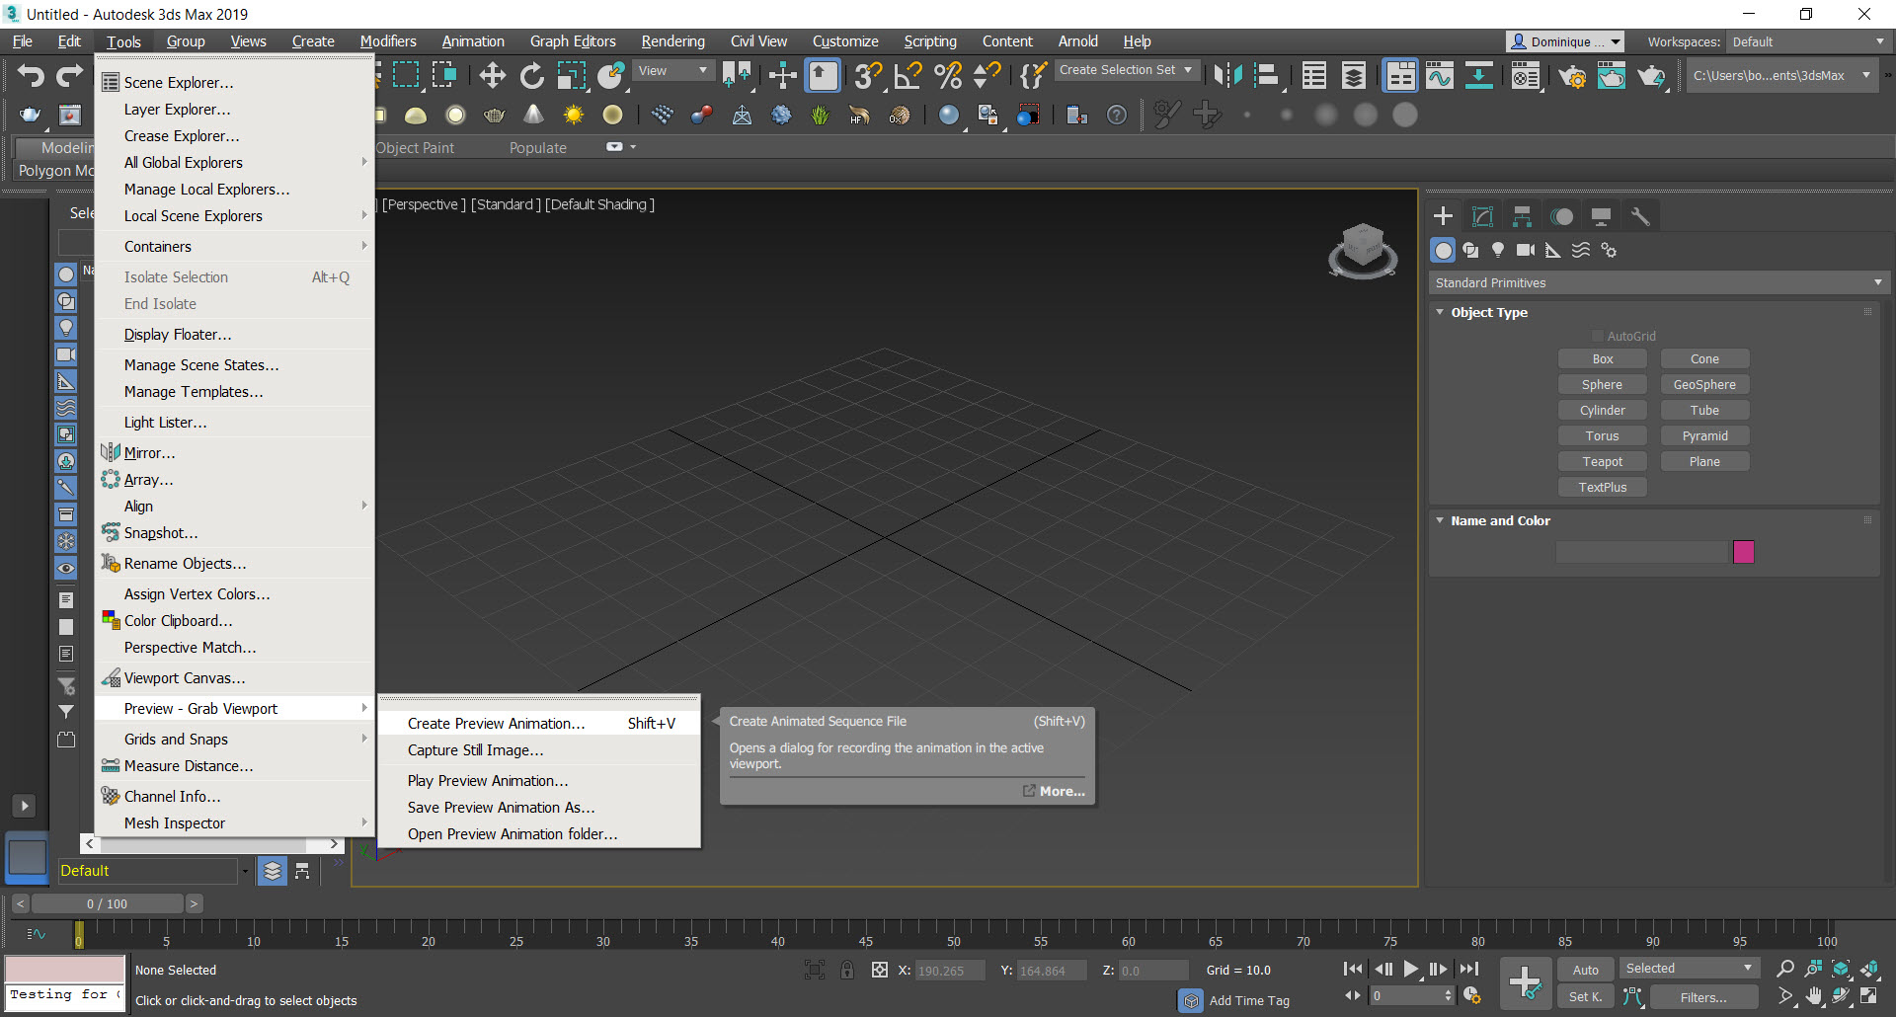Open the Selected key filter dropdown
Viewport: 1896px width, 1017px height.
click(x=1689, y=969)
